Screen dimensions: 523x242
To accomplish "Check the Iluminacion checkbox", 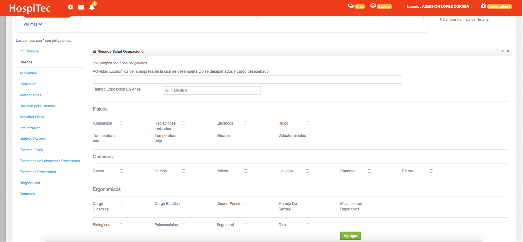I will coord(122,123).
